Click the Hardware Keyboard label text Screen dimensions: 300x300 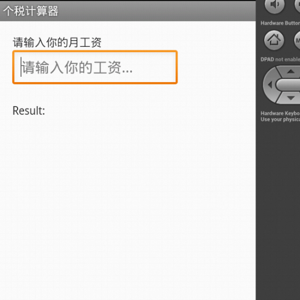coord(280,113)
